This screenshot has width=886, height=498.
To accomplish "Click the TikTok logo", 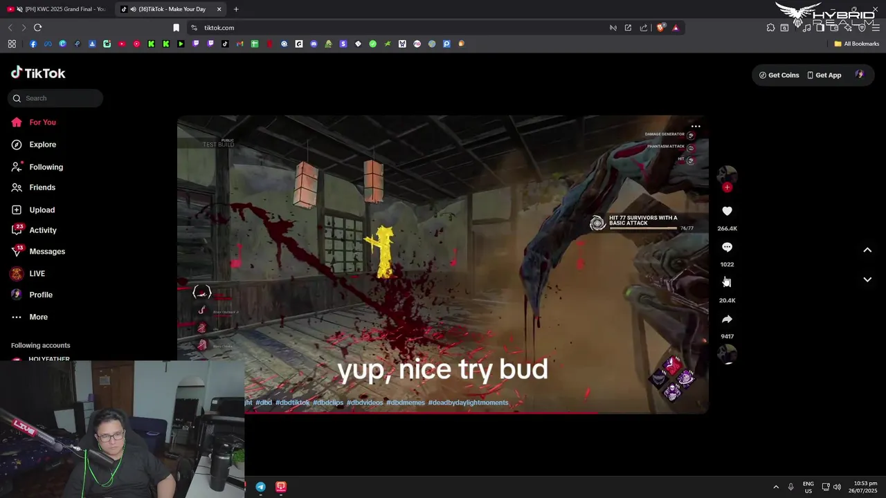I will point(38,73).
